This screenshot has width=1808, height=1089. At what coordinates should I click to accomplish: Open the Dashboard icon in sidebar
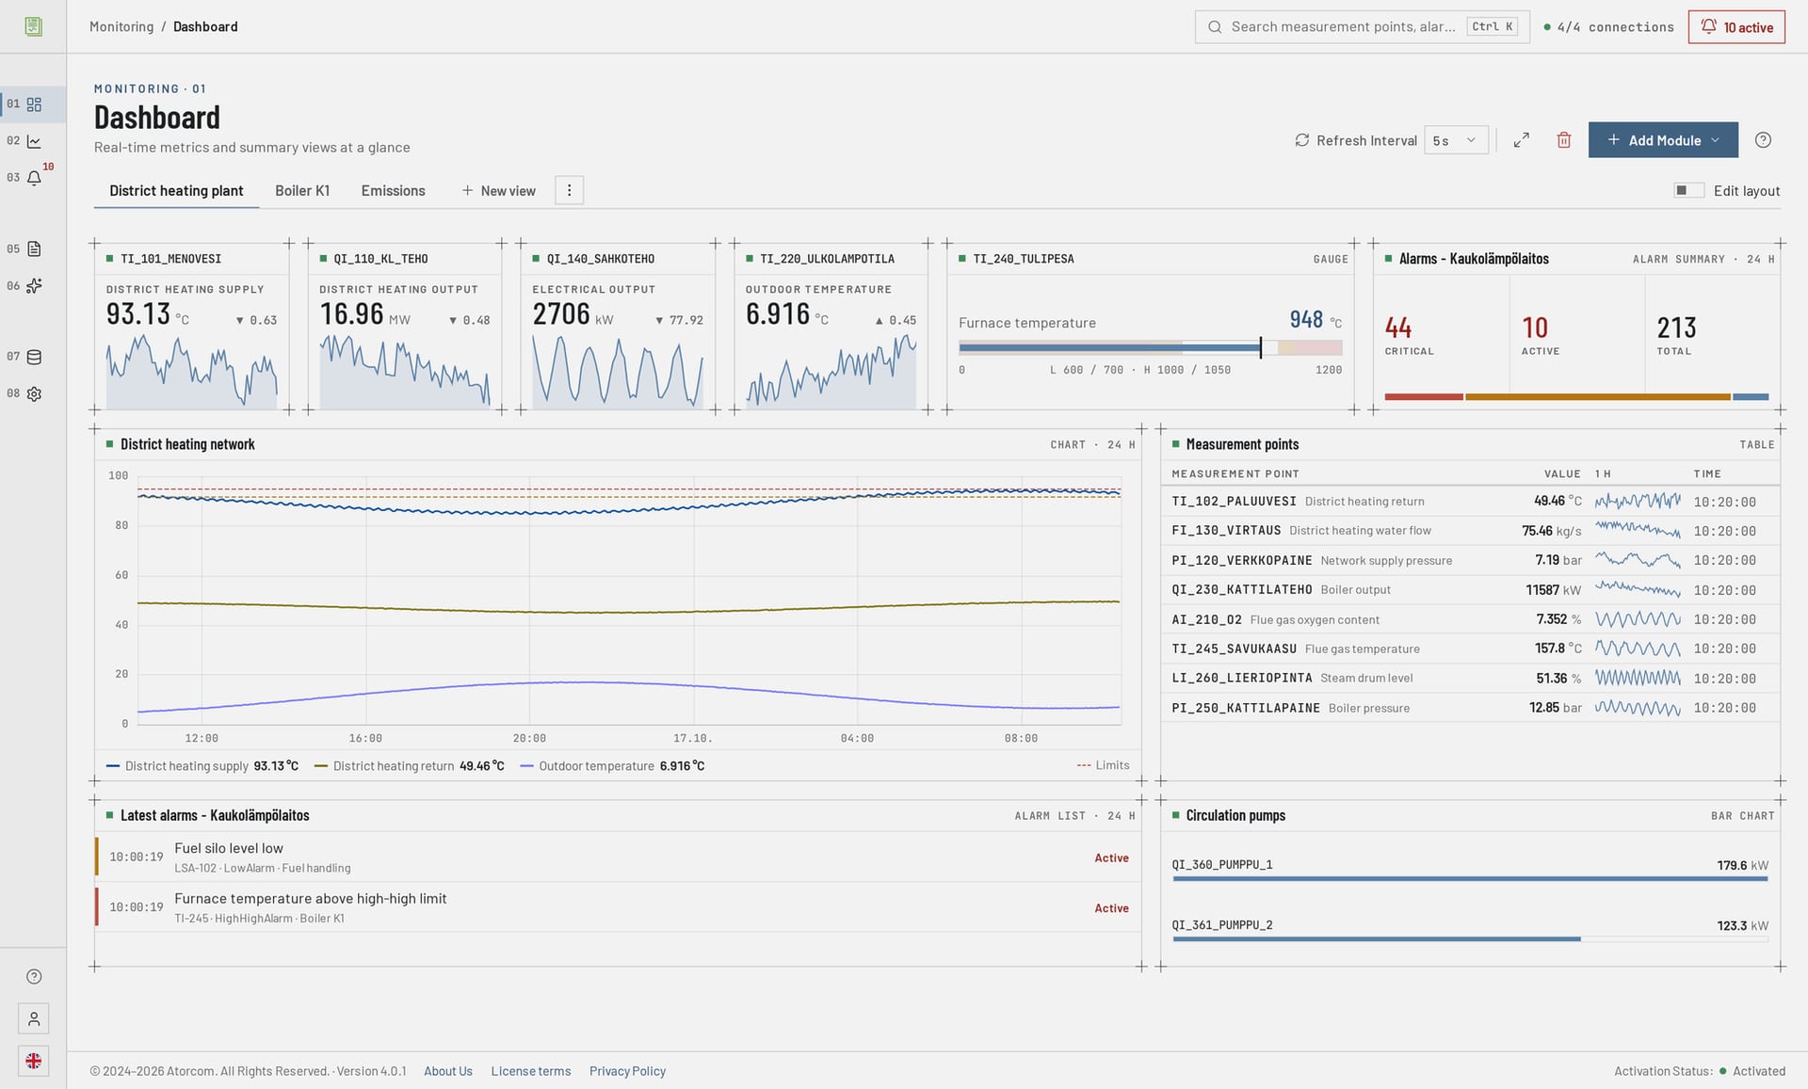pos(34,104)
